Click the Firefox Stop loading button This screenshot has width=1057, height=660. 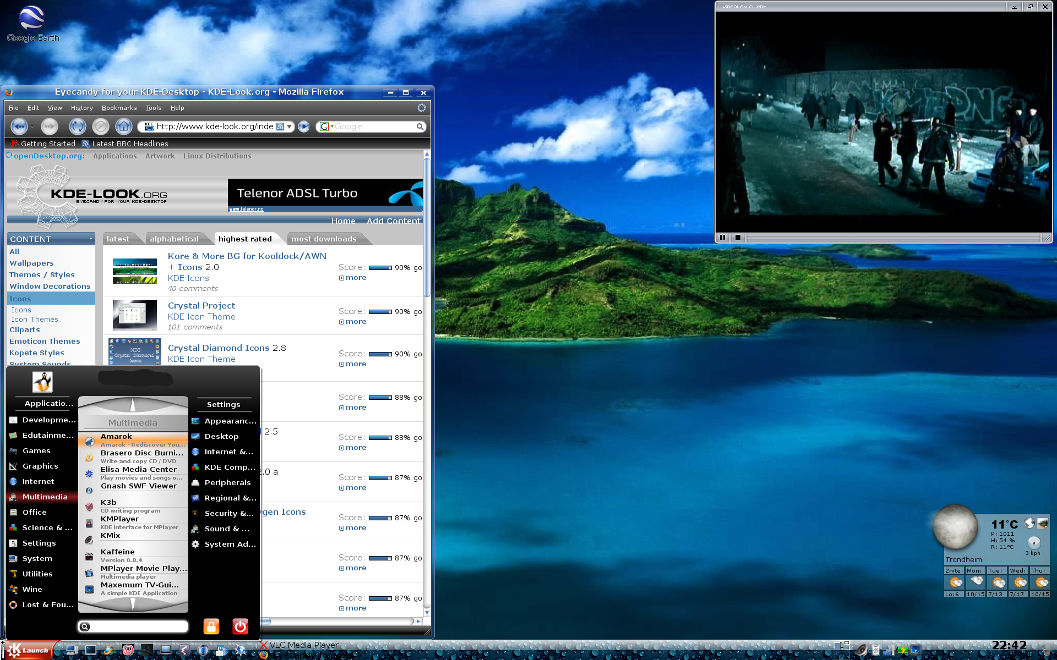tap(100, 127)
